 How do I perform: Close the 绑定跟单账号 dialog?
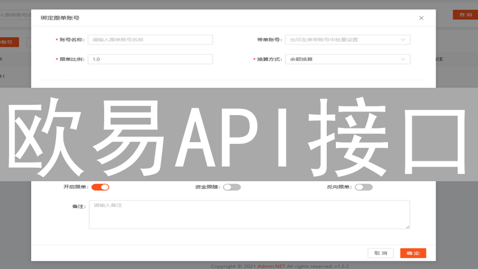coord(421,18)
